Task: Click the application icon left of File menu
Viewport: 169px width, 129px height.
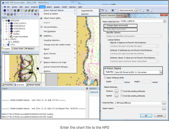Action: (4, 7)
